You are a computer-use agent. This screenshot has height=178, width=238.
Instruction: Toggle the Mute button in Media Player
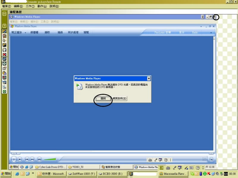click(39, 159)
